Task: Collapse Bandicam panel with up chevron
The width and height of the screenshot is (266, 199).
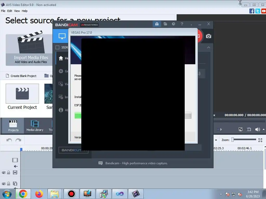Action: 209,48
